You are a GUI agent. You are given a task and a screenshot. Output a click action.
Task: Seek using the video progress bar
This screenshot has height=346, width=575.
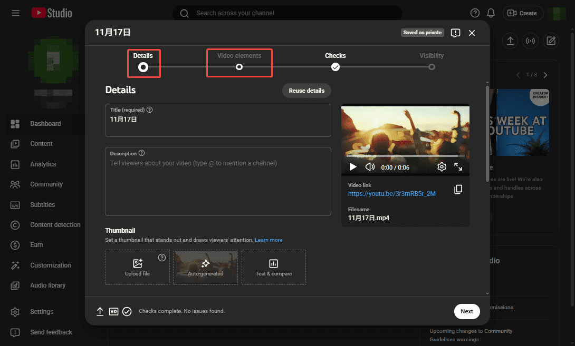click(x=405, y=155)
